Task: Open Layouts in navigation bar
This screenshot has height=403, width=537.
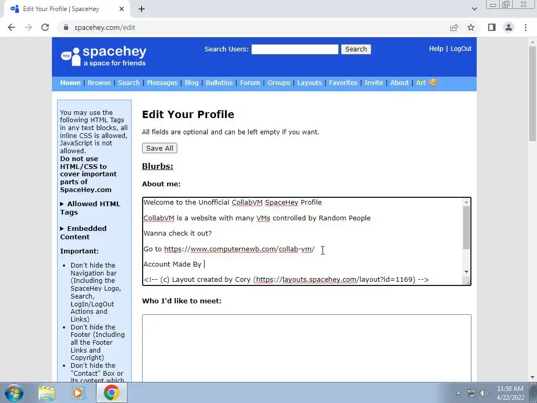Action: click(x=309, y=82)
